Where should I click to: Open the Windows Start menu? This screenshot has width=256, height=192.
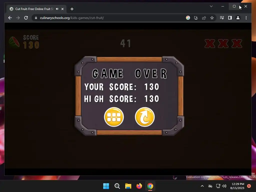[106, 186]
